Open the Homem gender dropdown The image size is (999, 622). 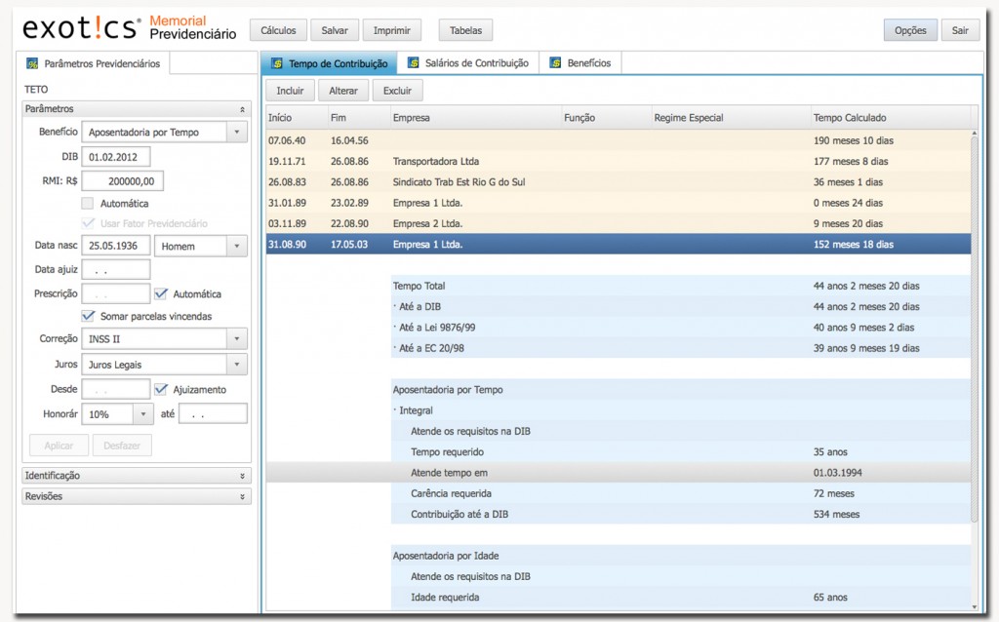(x=237, y=246)
